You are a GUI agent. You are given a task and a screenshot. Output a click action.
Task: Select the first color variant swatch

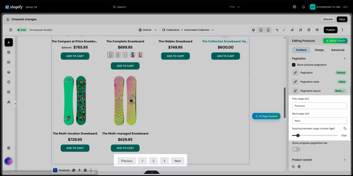coord(110,55)
